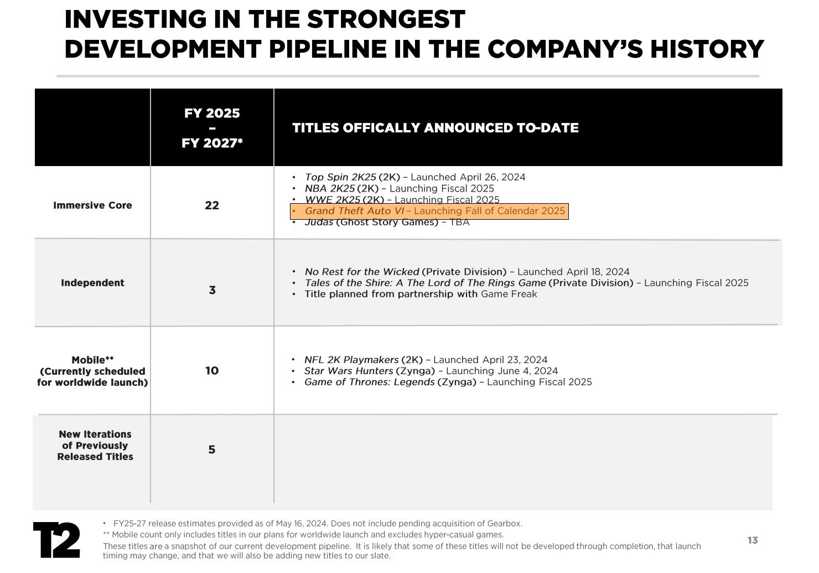The image size is (819, 573).
Task: Click the Star Wars Hunters line
Action: 431,371
